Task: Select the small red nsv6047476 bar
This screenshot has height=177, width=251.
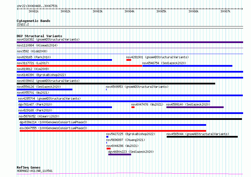Action: pyautogui.click(x=133, y=107)
